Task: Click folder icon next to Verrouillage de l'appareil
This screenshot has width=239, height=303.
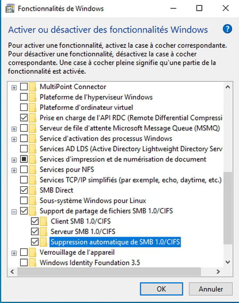Action: [x=32, y=252]
